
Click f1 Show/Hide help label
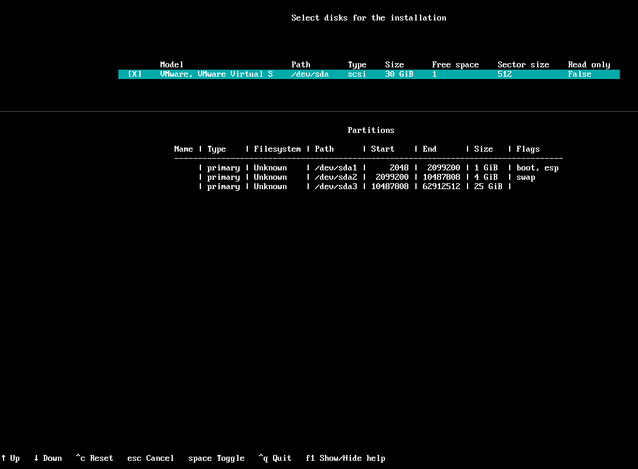click(345, 458)
